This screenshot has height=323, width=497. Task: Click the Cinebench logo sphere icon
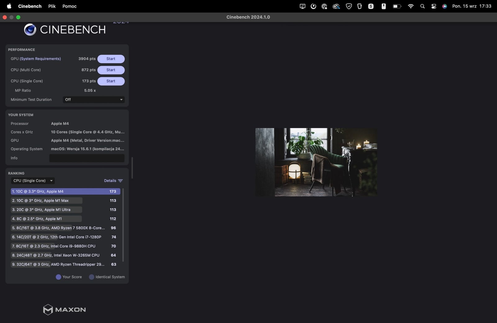point(30,29)
